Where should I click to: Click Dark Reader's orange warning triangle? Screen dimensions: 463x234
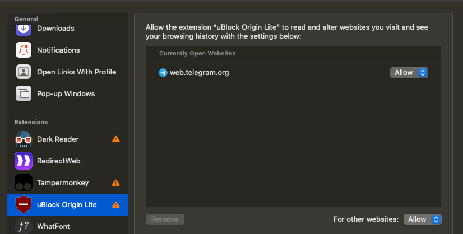tap(115, 139)
